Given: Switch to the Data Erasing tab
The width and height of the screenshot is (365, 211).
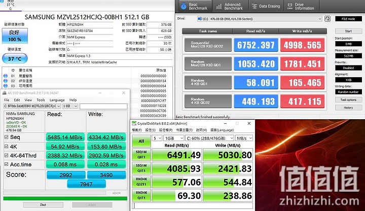Looking at the screenshot, I should pyautogui.click(x=266, y=6).
